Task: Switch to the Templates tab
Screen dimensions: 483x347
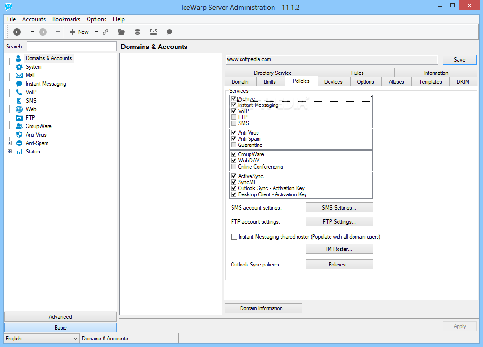Action: click(x=430, y=81)
